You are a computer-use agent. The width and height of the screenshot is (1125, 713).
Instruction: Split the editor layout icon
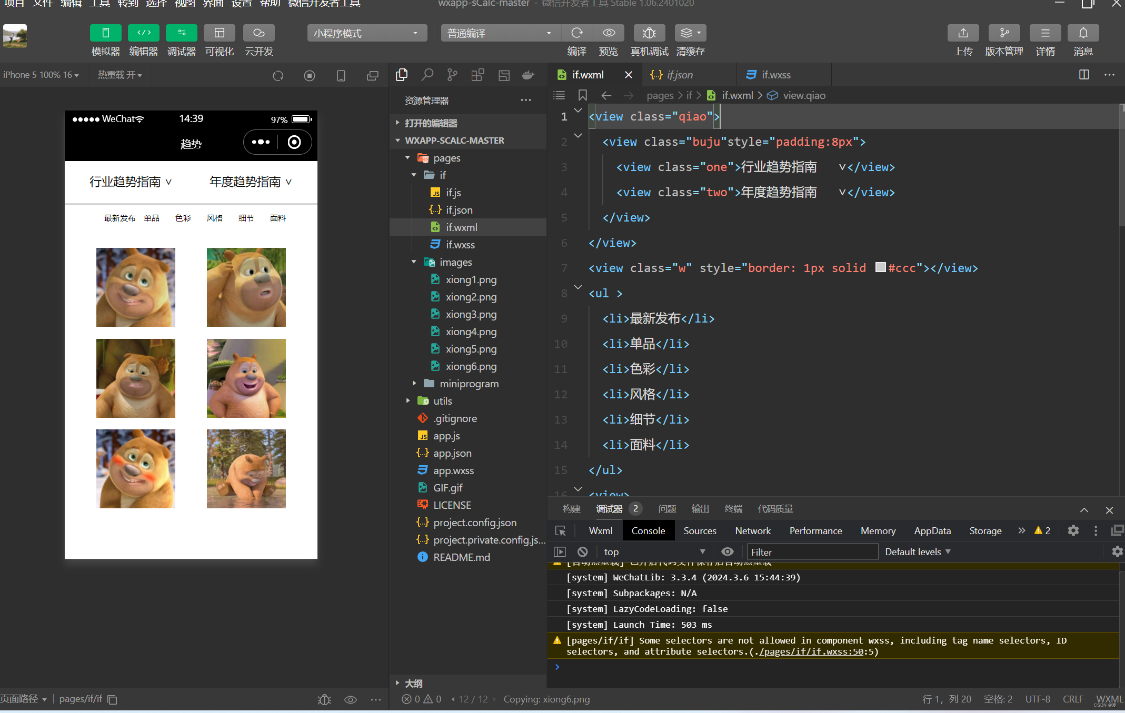1084,75
